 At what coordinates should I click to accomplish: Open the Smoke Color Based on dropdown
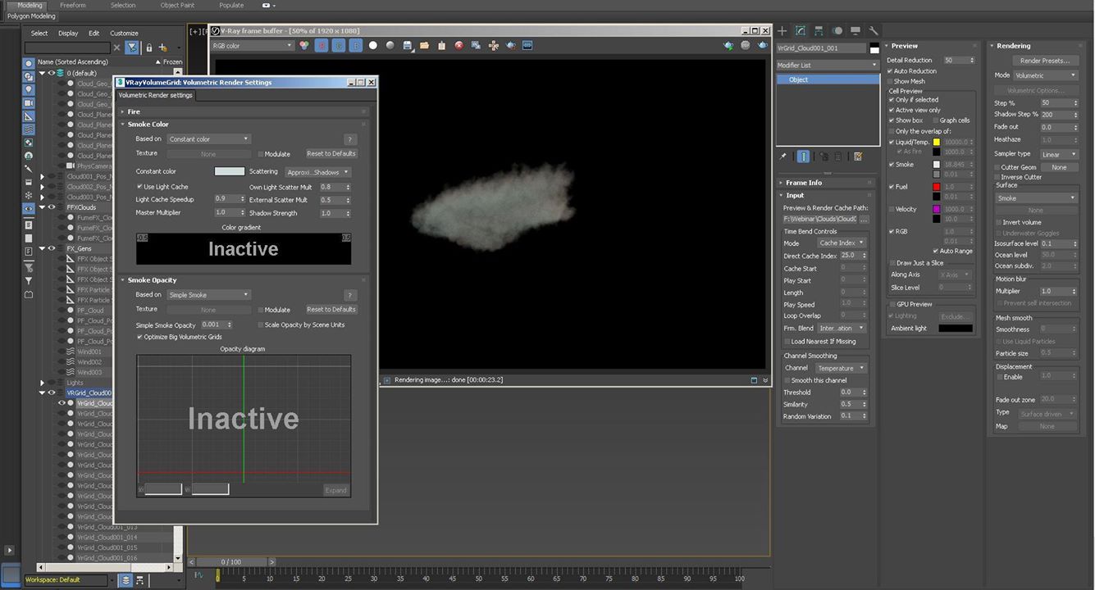(x=209, y=139)
